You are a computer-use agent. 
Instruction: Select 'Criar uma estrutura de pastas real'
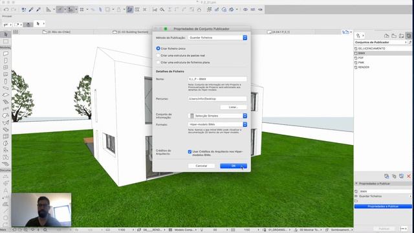[x=158, y=56]
